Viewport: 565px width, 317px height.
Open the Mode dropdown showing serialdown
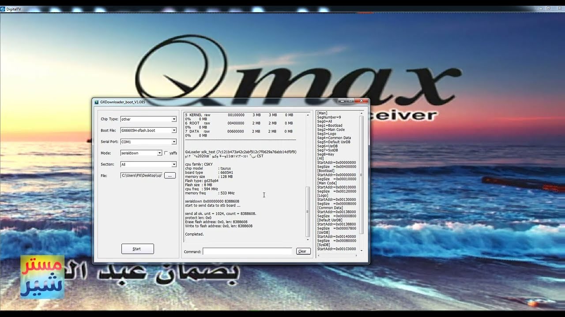pos(141,153)
